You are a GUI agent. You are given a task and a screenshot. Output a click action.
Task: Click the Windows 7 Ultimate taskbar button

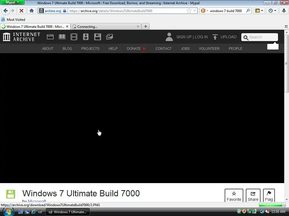tap(68, 212)
